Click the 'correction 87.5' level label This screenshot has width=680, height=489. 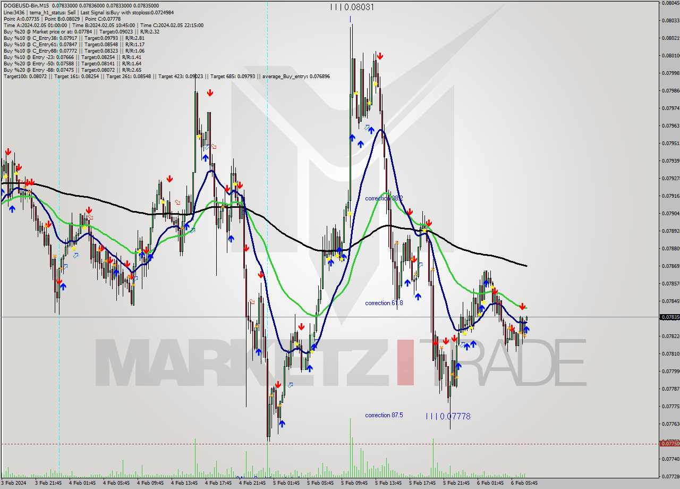click(384, 415)
